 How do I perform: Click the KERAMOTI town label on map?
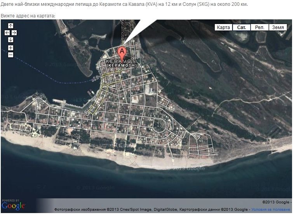tap(122, 62)
